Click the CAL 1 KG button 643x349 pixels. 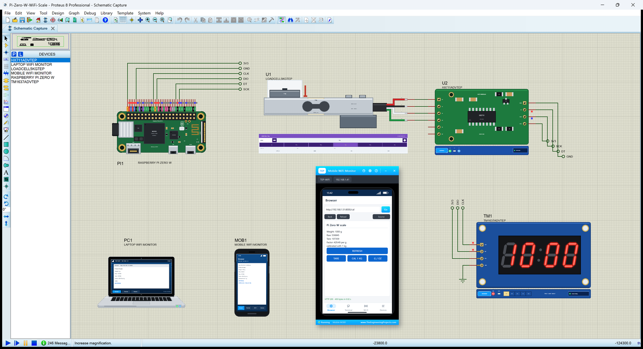(x=357, y=258)
